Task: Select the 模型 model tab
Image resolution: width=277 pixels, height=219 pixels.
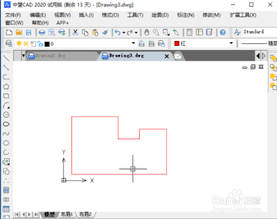Action: point(49,215)
